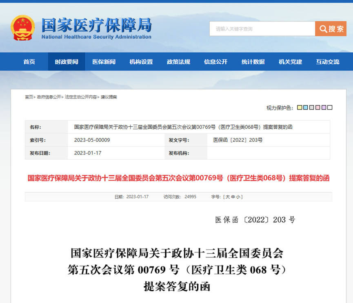Click document number 医保函〔2022〕203号 in table
This screenshot has width=353, height=303.
(238, 140)
